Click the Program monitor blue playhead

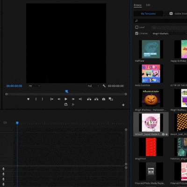[x=67, y=92]
